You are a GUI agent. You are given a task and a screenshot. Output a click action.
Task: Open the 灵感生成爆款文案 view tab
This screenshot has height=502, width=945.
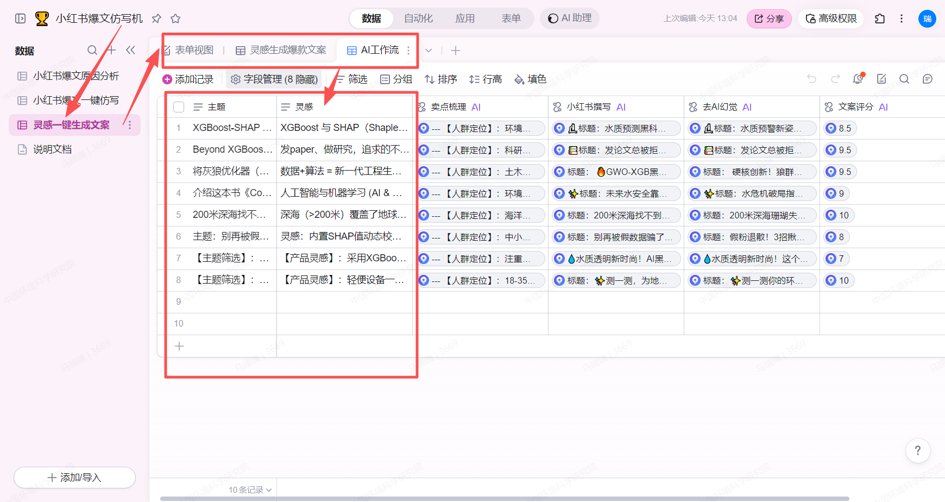click(281, 51)
